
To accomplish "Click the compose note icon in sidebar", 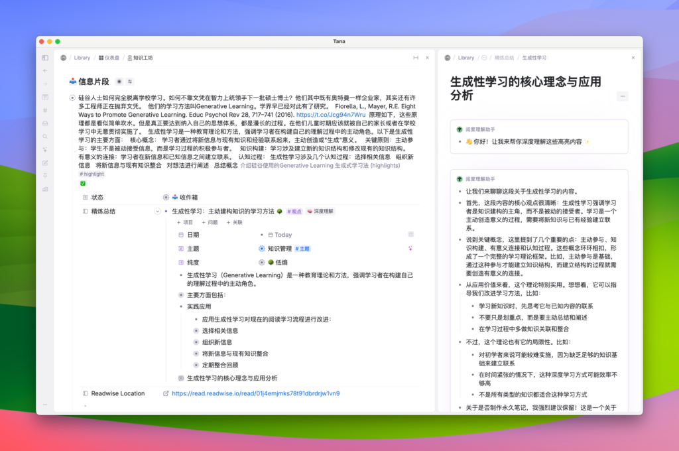I will point(45,163).
